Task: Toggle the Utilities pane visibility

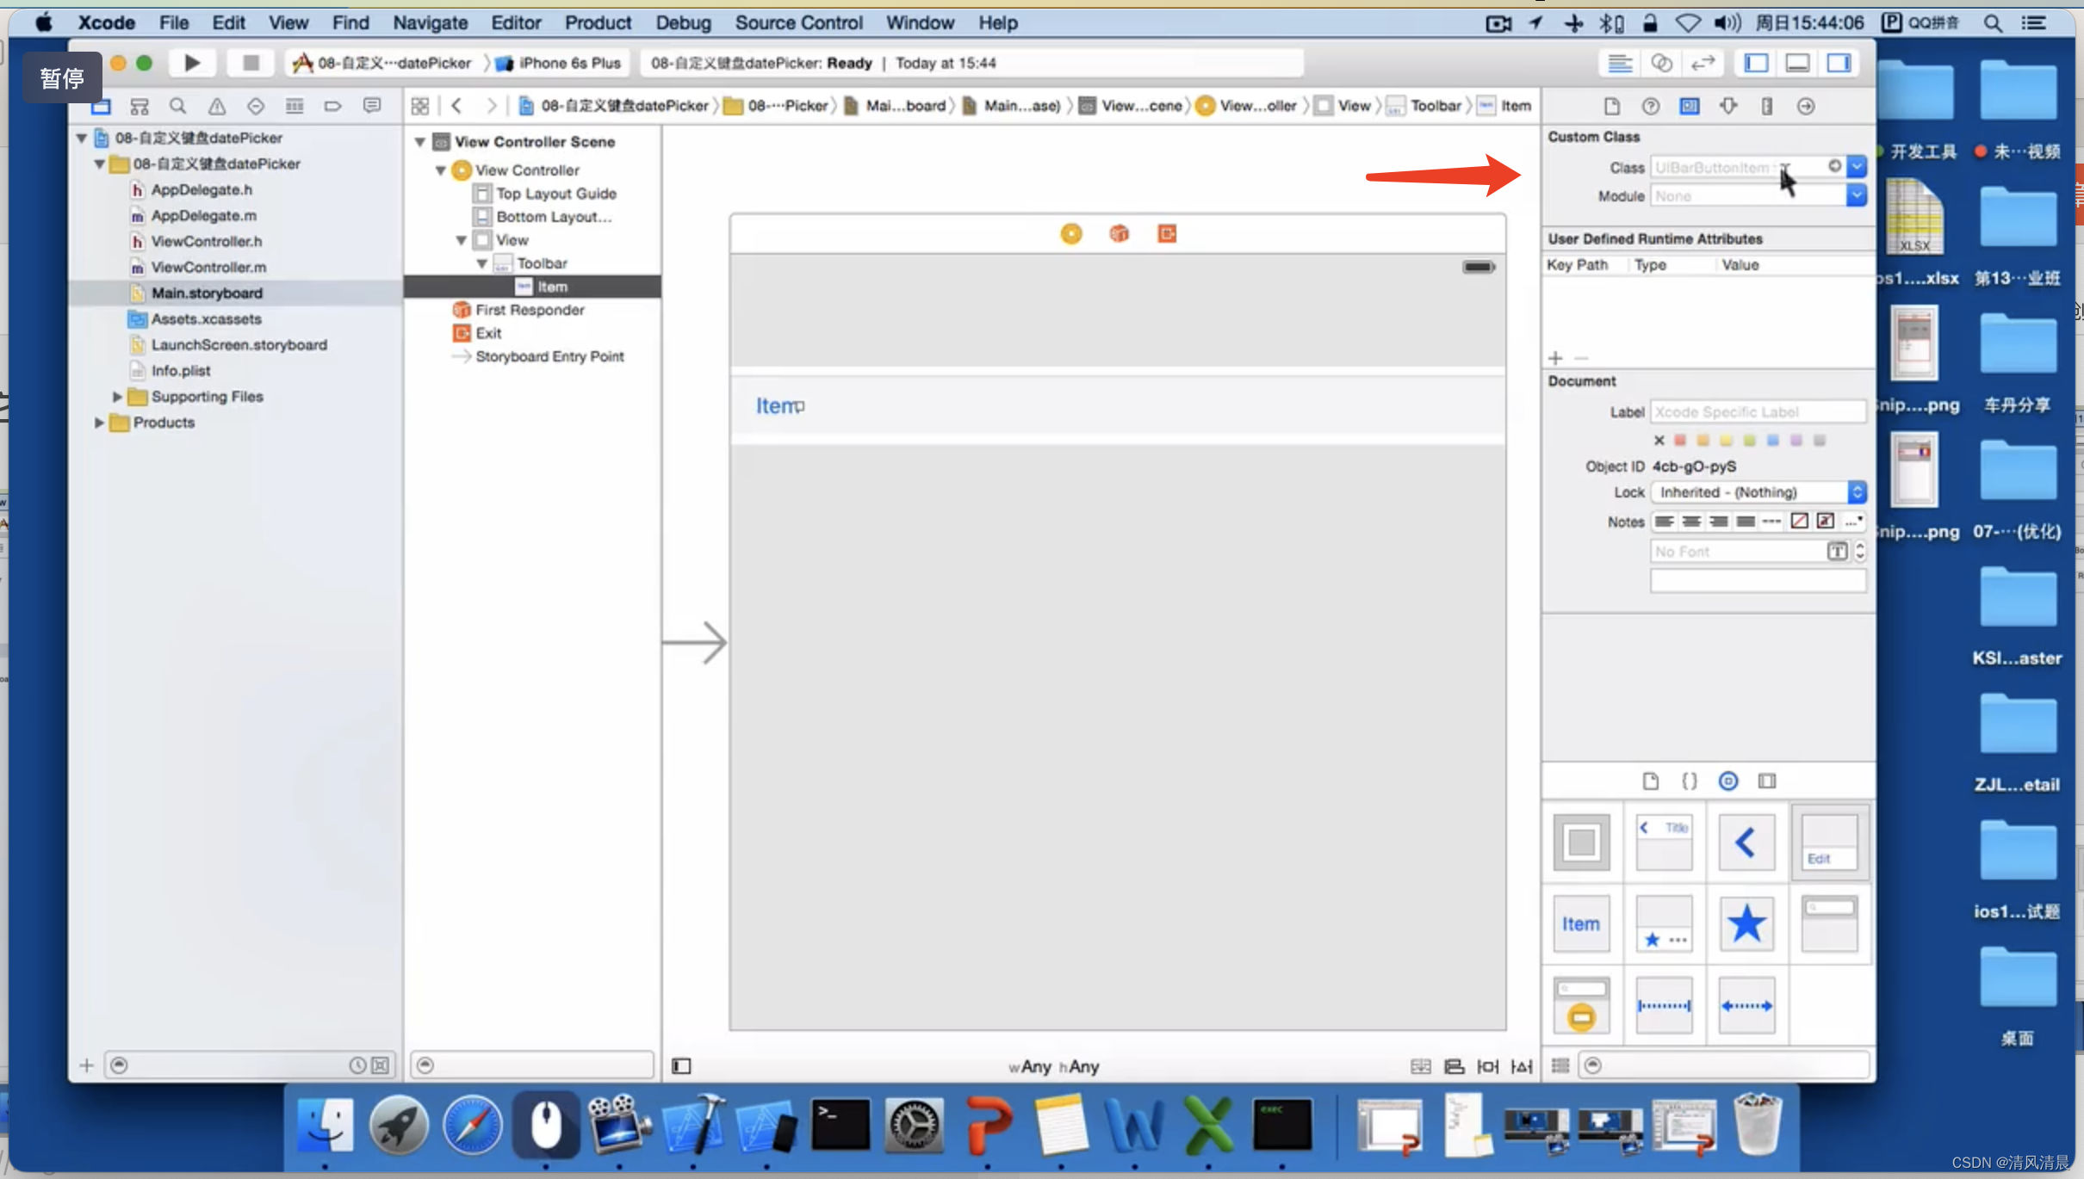Action: [x=1839, y=64]
